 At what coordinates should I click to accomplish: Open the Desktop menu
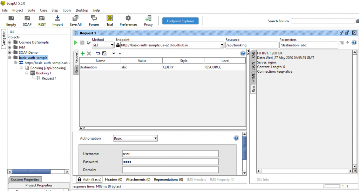pos(82,10)
